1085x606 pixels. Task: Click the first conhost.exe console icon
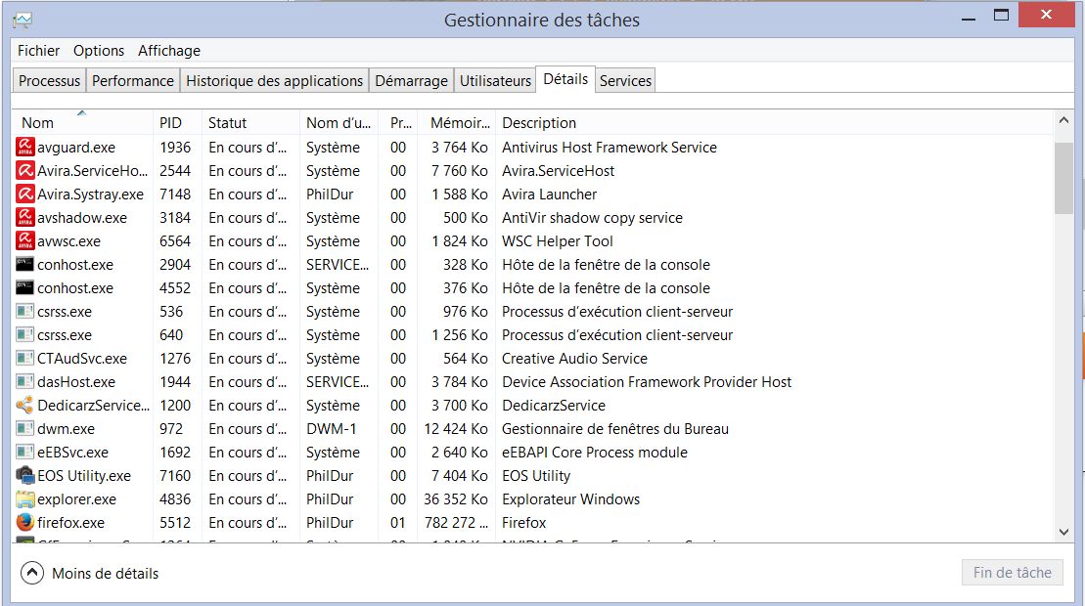[25, 265]
